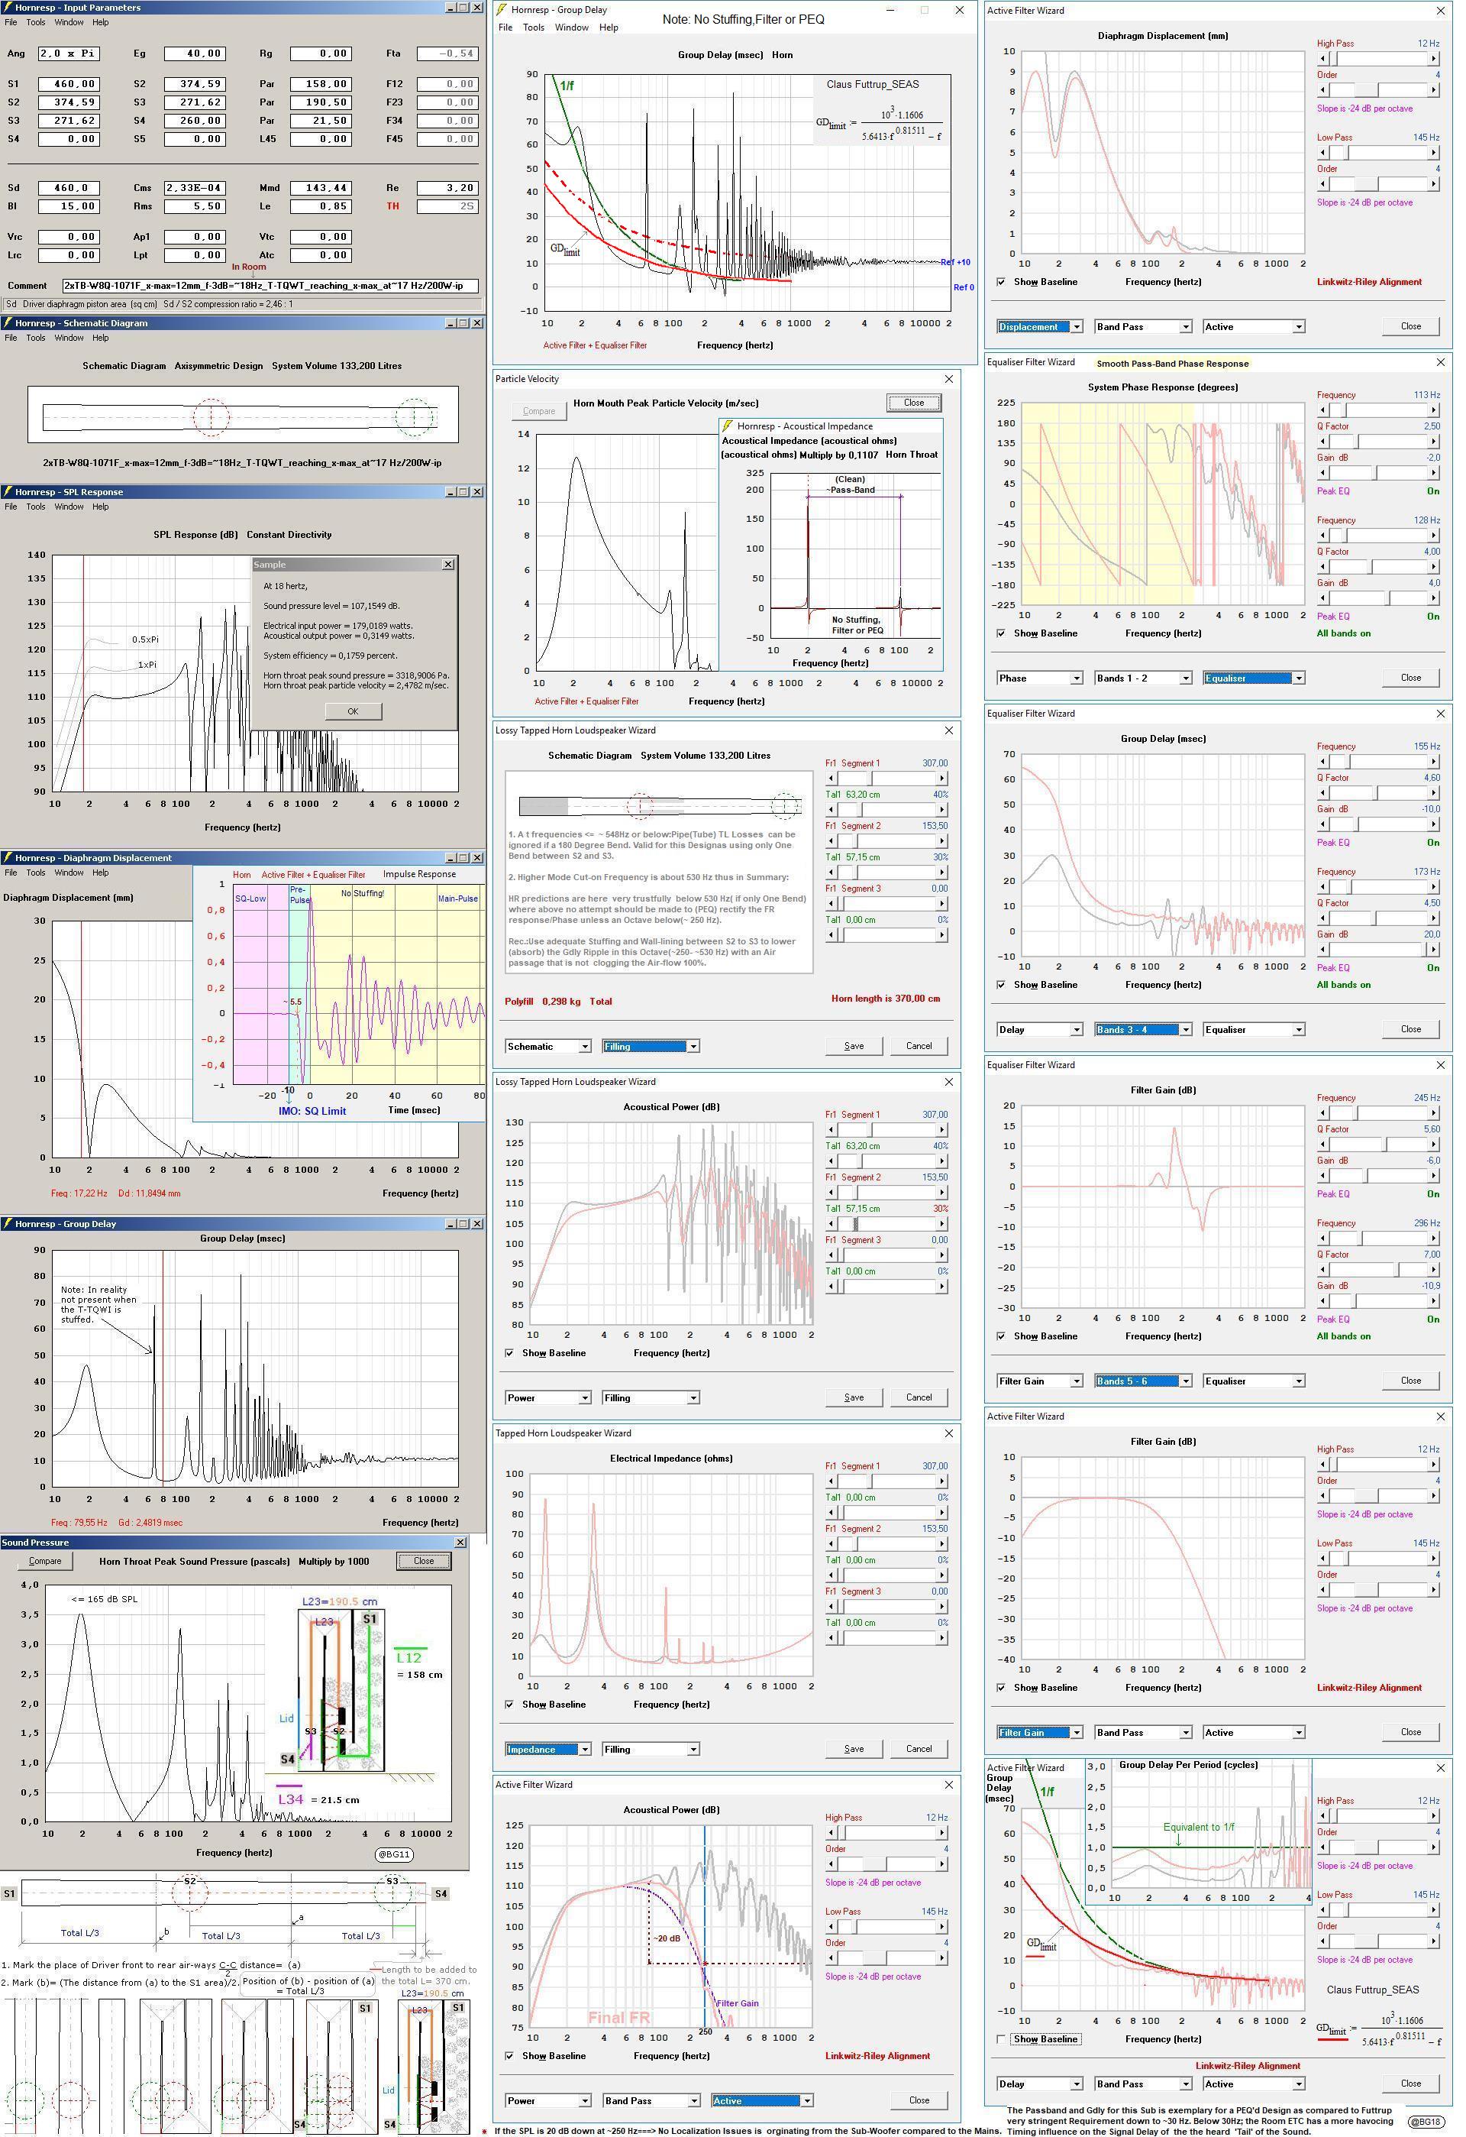
Task: Toggle Show Baseline under Final FR Acoustical Power chart
Action: click(x=509, y=2055)
